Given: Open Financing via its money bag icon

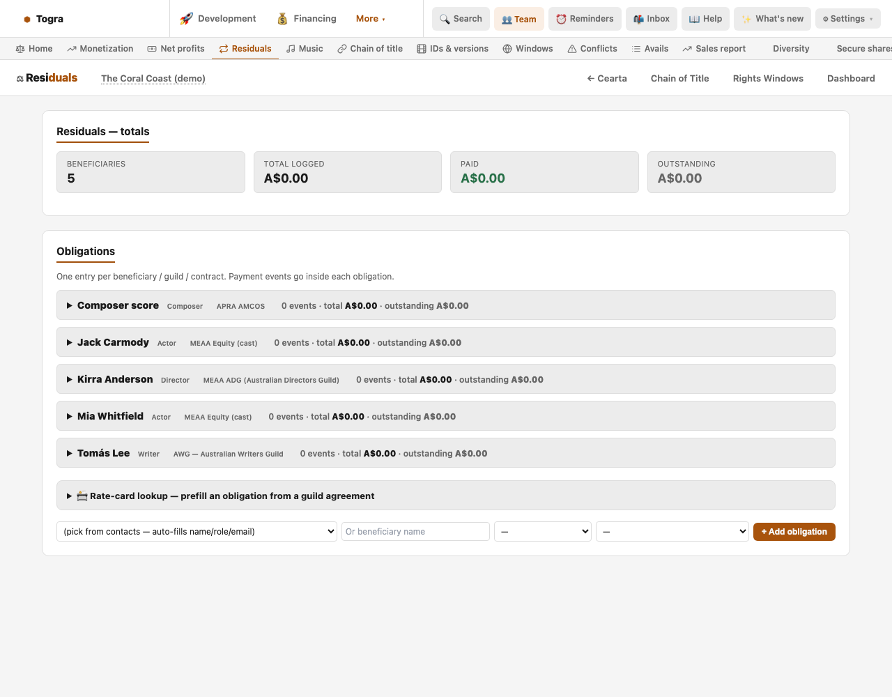Looking at the screenshot, I should [282, 19].
